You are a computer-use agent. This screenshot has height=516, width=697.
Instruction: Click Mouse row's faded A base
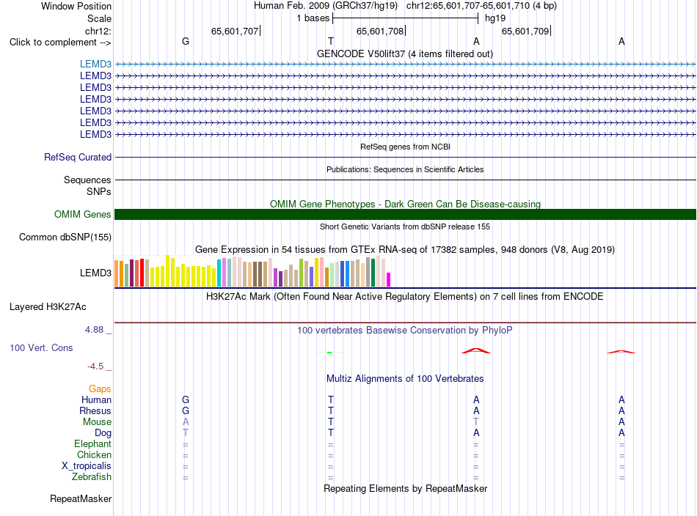pyautogui.click(x=186, y=422)
